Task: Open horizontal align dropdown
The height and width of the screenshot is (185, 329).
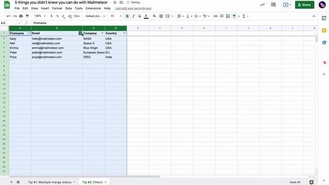Action: [180, 16]
